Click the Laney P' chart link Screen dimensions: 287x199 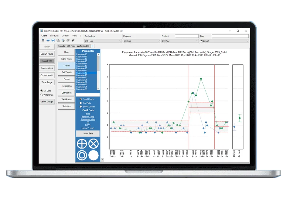[88, 128]
